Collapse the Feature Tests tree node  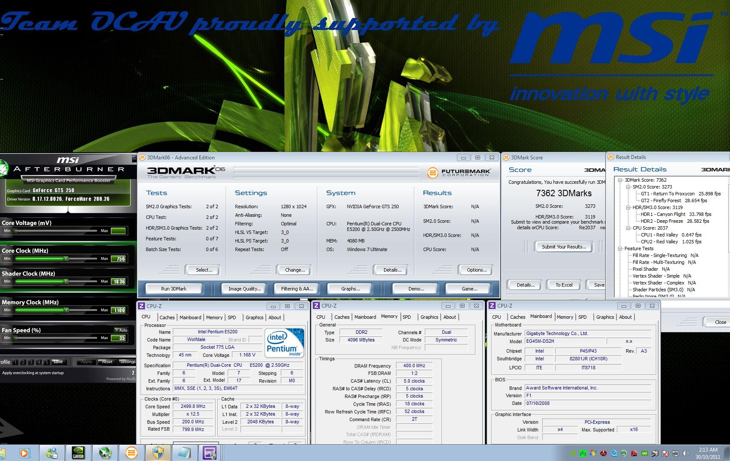pos(620,249)
